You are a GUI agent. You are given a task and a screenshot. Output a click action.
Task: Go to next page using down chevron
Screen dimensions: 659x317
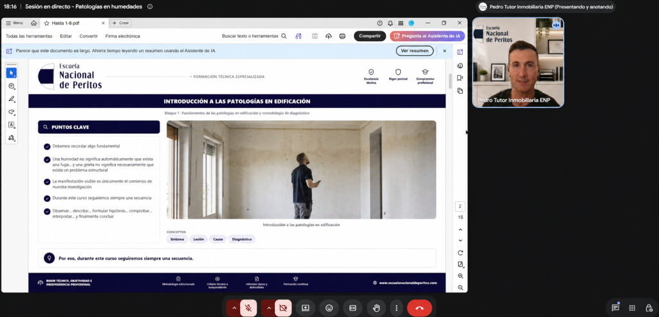[x=460, y=240]
